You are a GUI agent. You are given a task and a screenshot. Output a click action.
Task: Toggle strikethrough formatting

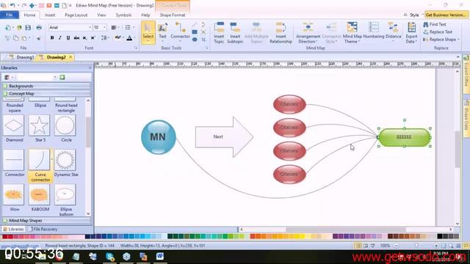tap(76, 37)
